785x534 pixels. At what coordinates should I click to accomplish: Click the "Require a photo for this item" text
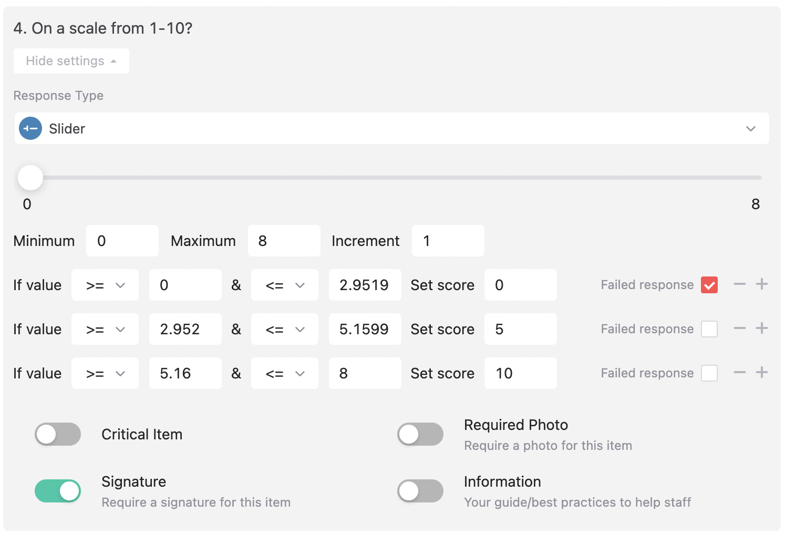tap(548, 446)
